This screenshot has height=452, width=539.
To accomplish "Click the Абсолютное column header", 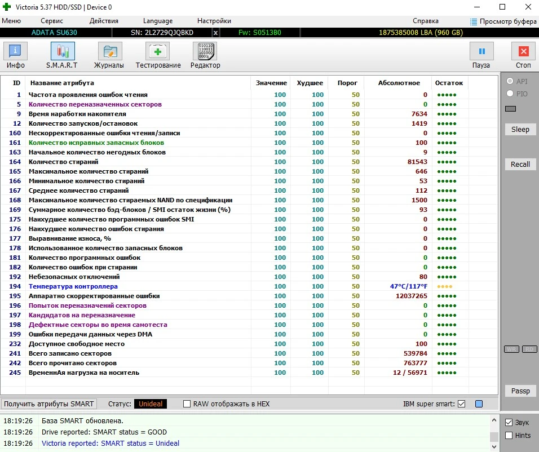I will point(399,83).
